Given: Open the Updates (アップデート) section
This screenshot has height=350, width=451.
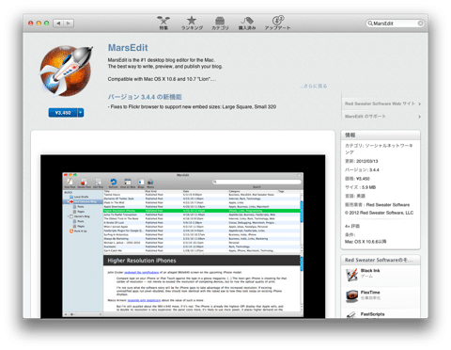Looking at the screenshot, I should [277, 24].
